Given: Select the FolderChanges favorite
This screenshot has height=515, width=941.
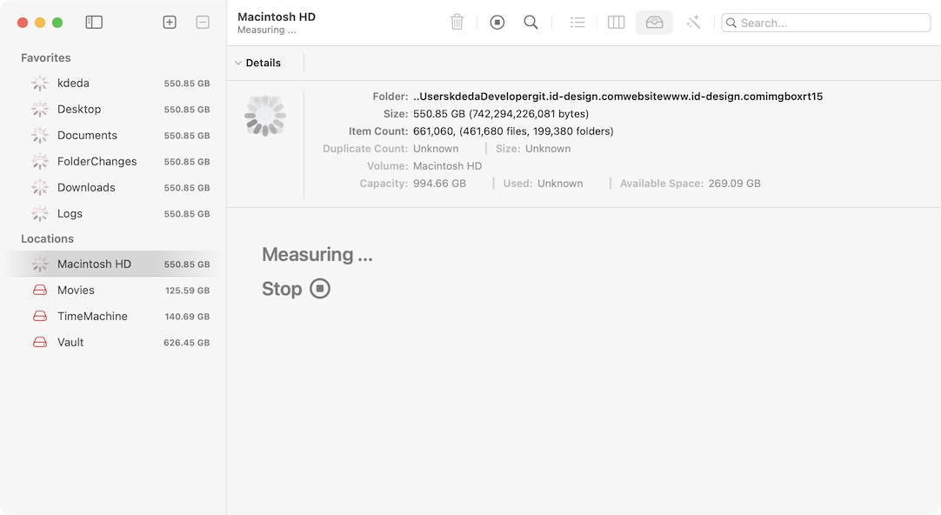Looking at the screenshot, I should tap(97, 161).
